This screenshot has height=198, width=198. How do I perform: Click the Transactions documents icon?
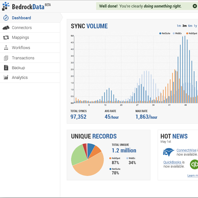click(x=6, y=58)
